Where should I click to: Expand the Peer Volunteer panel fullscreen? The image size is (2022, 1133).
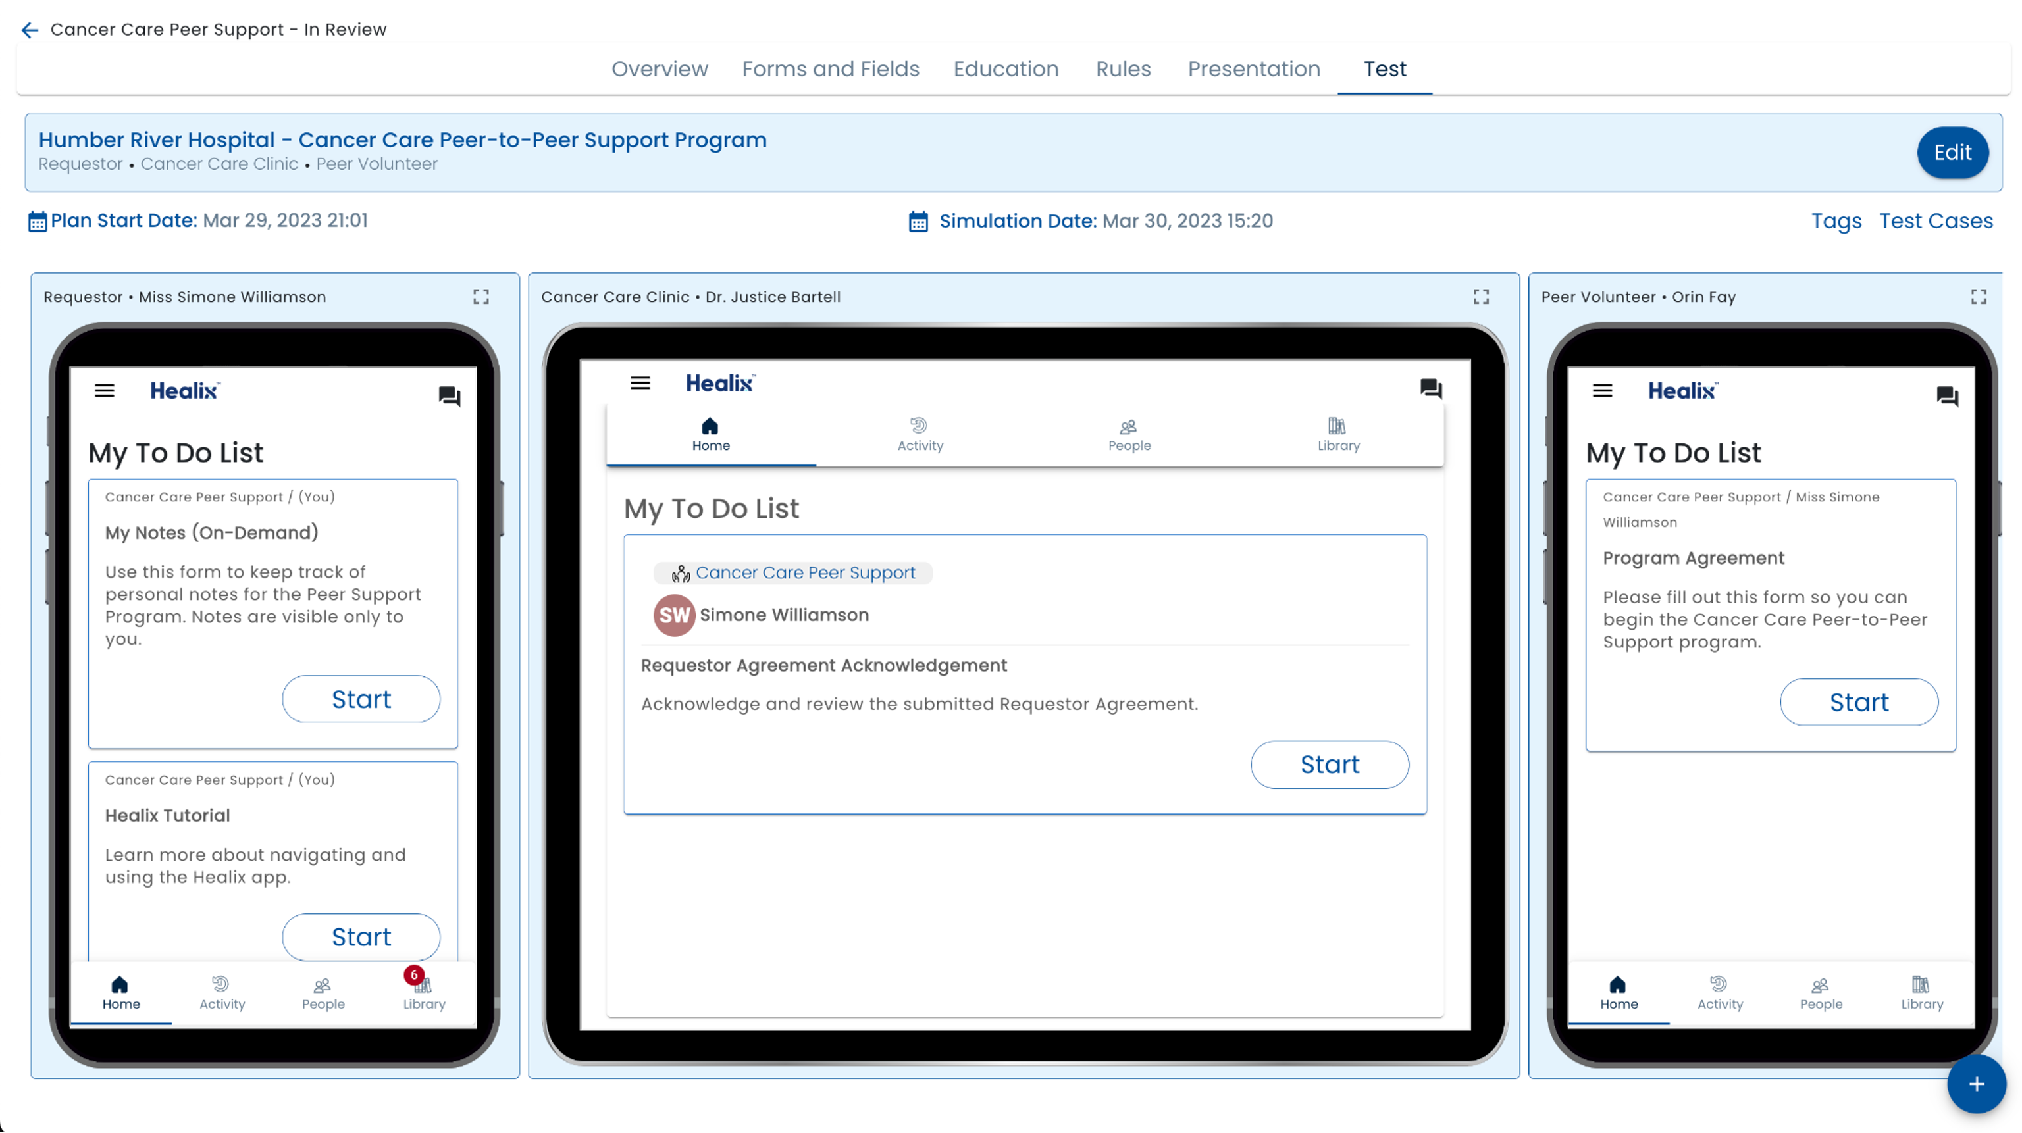click(1979, 297)
